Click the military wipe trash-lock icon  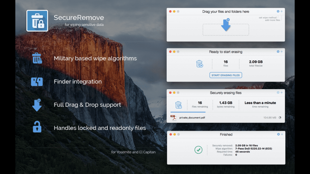point(37,58)
